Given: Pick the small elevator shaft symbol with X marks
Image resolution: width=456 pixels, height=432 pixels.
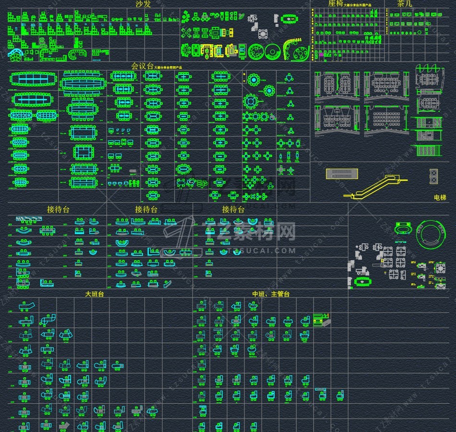Looking at the screenshot, I should 433,176.
